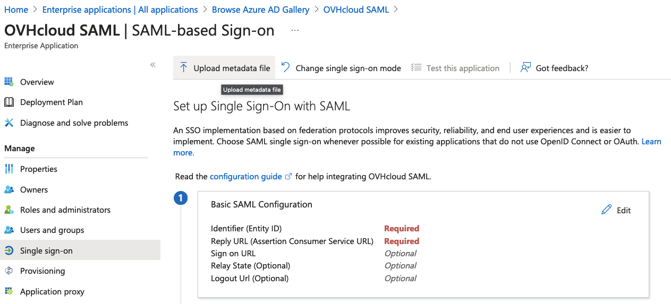Click the Overview grid icon in sidebar
The height and width of the screenshot is (304, 671).
[x=9, y=82]
